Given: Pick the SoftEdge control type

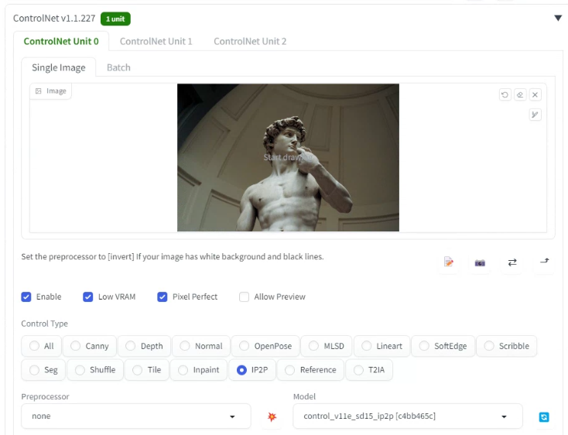Looking at the screenshot, I should (443, 346).
